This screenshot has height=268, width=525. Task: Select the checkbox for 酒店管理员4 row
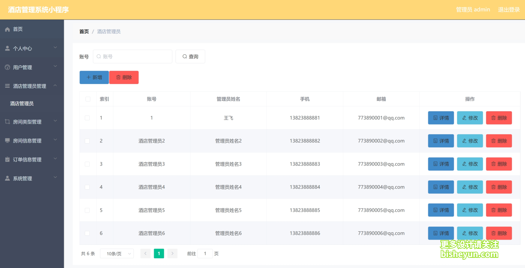pos(87,187)
